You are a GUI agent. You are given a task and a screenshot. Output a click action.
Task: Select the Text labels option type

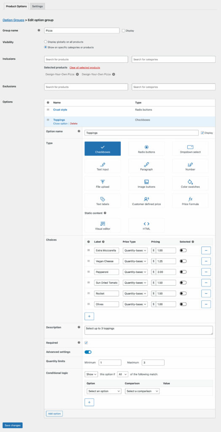coord(103,200)
